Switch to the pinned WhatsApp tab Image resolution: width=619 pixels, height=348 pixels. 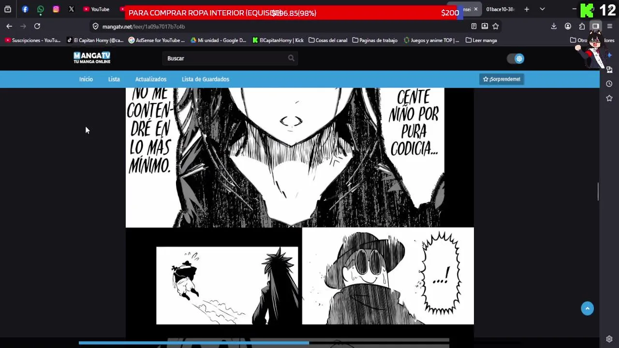41,9
